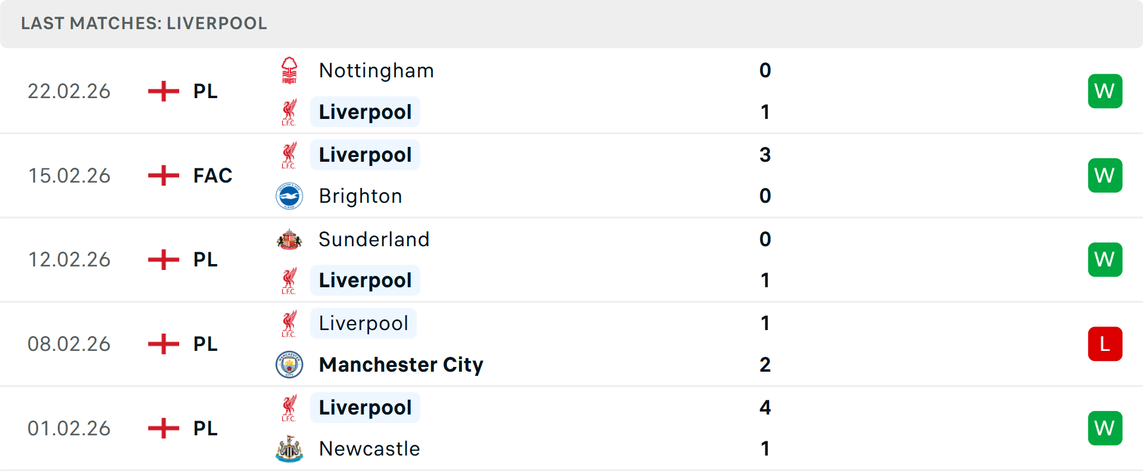Screen dimensions: 1143x471
Task: Open the Sunderland club crest
Action: 289,239
